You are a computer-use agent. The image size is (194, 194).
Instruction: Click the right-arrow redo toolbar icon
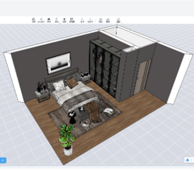(x=90, y=21)
